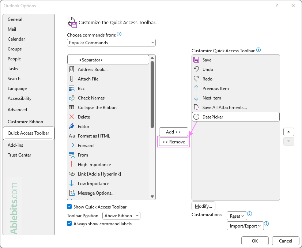Select the <Separator> list item
Screen dimensions: 302x248
108,60
